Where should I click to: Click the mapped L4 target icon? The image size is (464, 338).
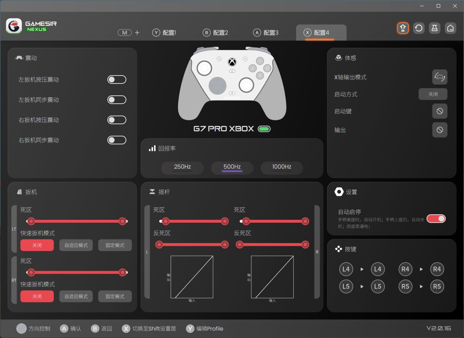click(378, 269)
